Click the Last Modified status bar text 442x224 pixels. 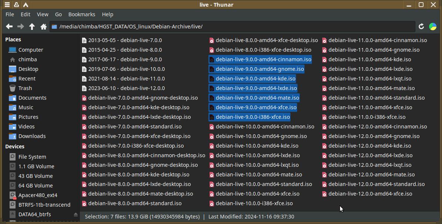[x=251, y=217]
